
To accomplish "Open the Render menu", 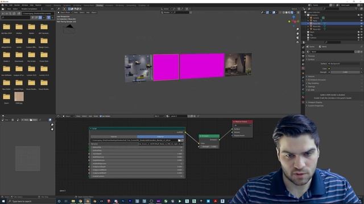I will click(17, 5).
